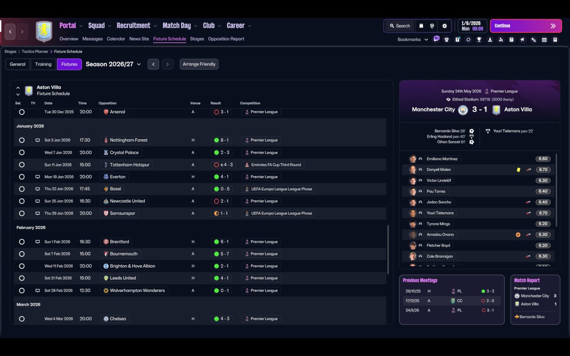Click the Aston Villa club crest in header
The height and width of the screenshot is (356, 570).
point(44,32)
